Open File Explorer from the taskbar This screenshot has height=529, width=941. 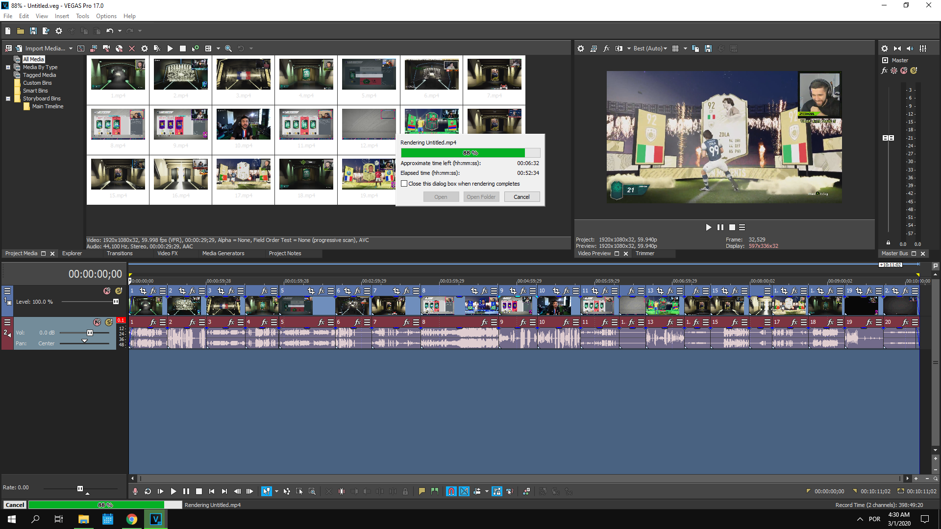point(84,519)
